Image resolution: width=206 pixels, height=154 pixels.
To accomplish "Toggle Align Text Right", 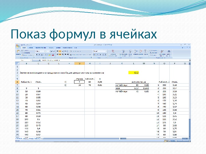I will 63,54.
